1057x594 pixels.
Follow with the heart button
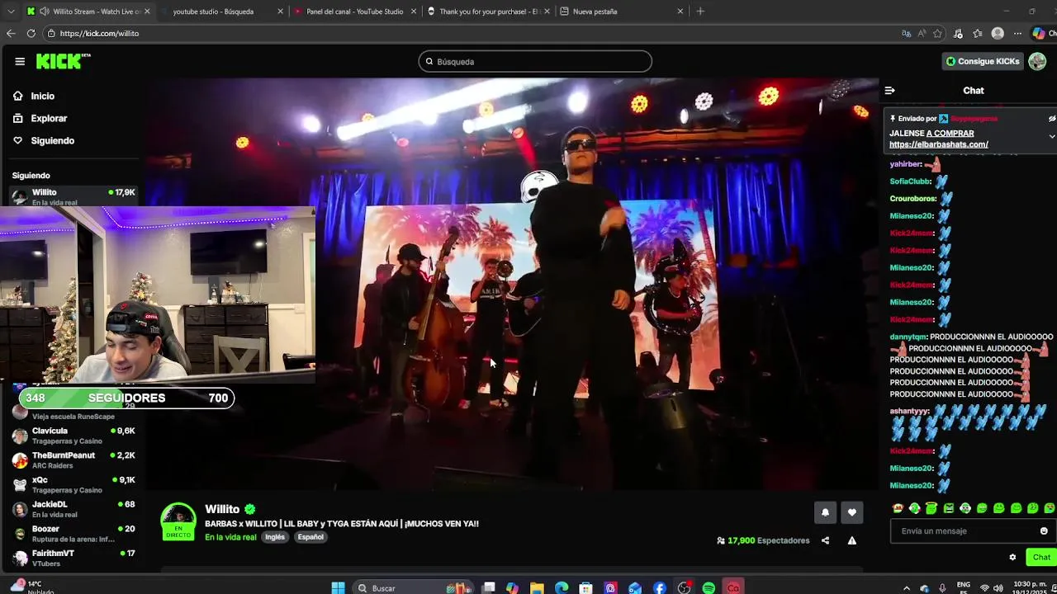point(851,512)
